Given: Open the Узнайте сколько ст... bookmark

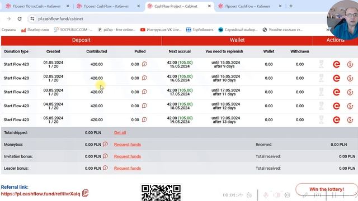Looking at the screenshot, I should 282,30.
